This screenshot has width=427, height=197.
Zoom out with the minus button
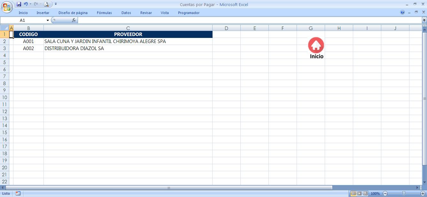click(x=385, y=193)
